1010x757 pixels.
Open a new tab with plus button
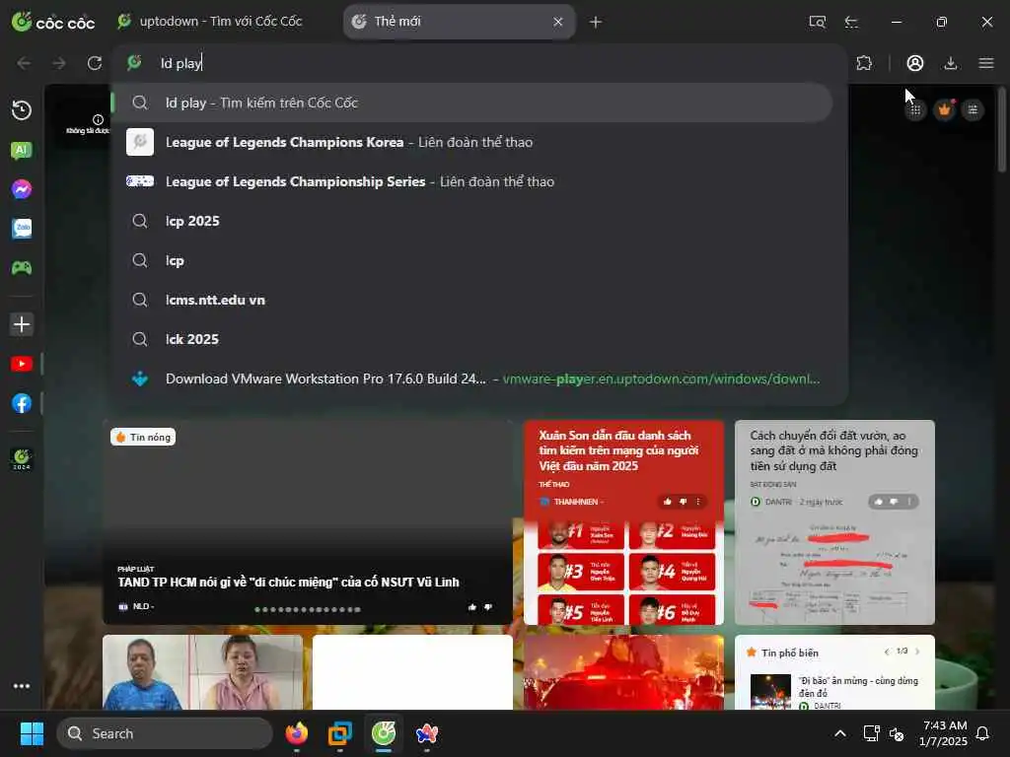click(x=596, y=22)
